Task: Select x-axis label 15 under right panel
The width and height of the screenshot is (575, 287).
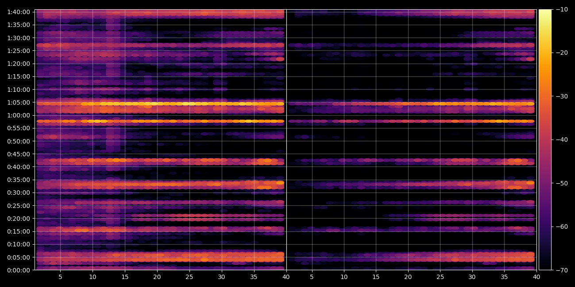Action: pos(376,277)
